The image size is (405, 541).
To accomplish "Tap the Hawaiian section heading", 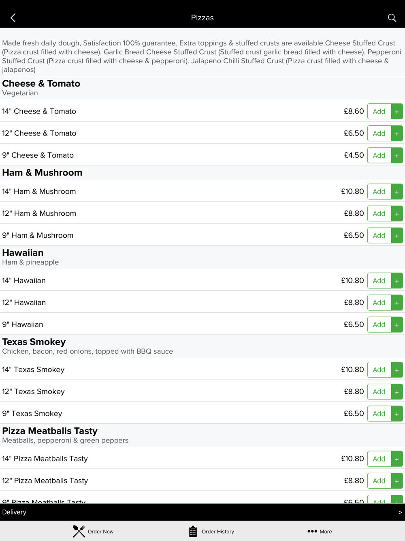I will click(x=23, y=253).
